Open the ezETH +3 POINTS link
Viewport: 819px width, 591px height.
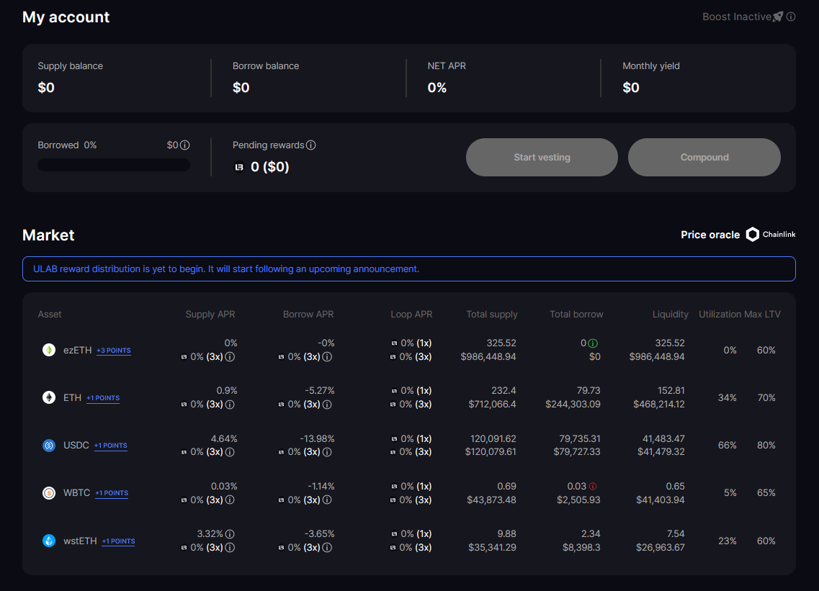[114, 351]
